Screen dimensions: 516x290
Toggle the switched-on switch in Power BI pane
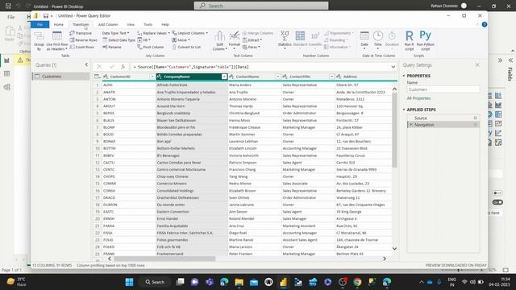tap(497, 202)
